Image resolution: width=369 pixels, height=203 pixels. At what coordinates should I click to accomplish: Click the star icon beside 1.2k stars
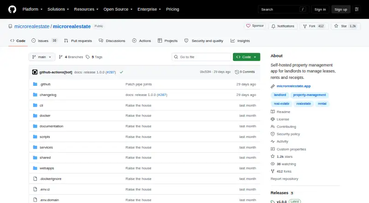point(273,156)
